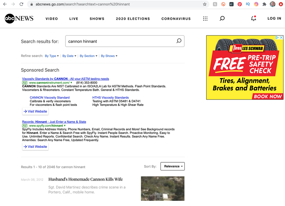Screen dimensions: 285x206
Task: Open the 2020 Elections menu item
Action: pos(133,19)
